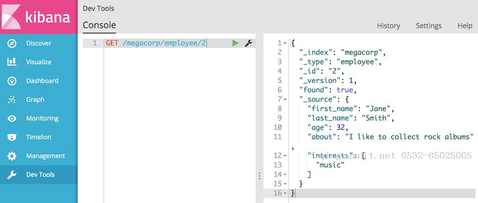
Task: Open Timelion from sidebar
Action: coord(39,137)
